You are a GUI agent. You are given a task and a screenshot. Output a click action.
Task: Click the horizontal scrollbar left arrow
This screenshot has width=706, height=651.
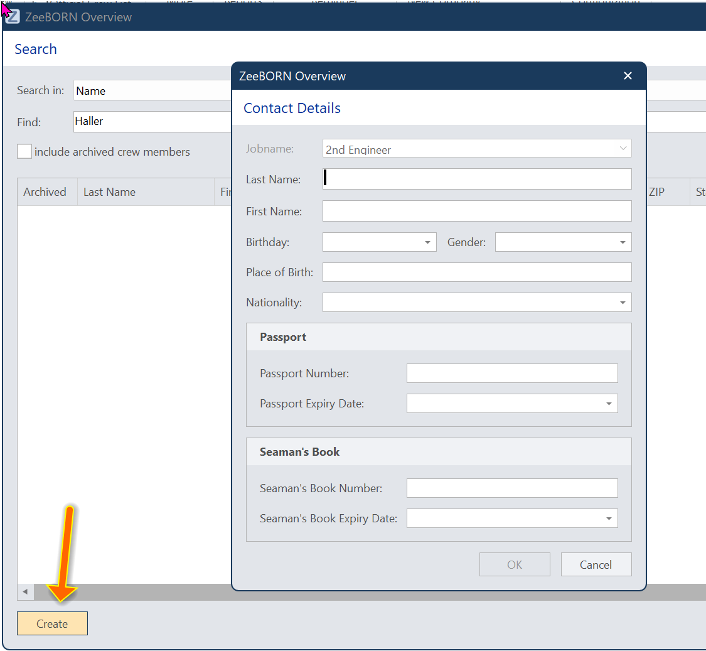pos(25,591)
